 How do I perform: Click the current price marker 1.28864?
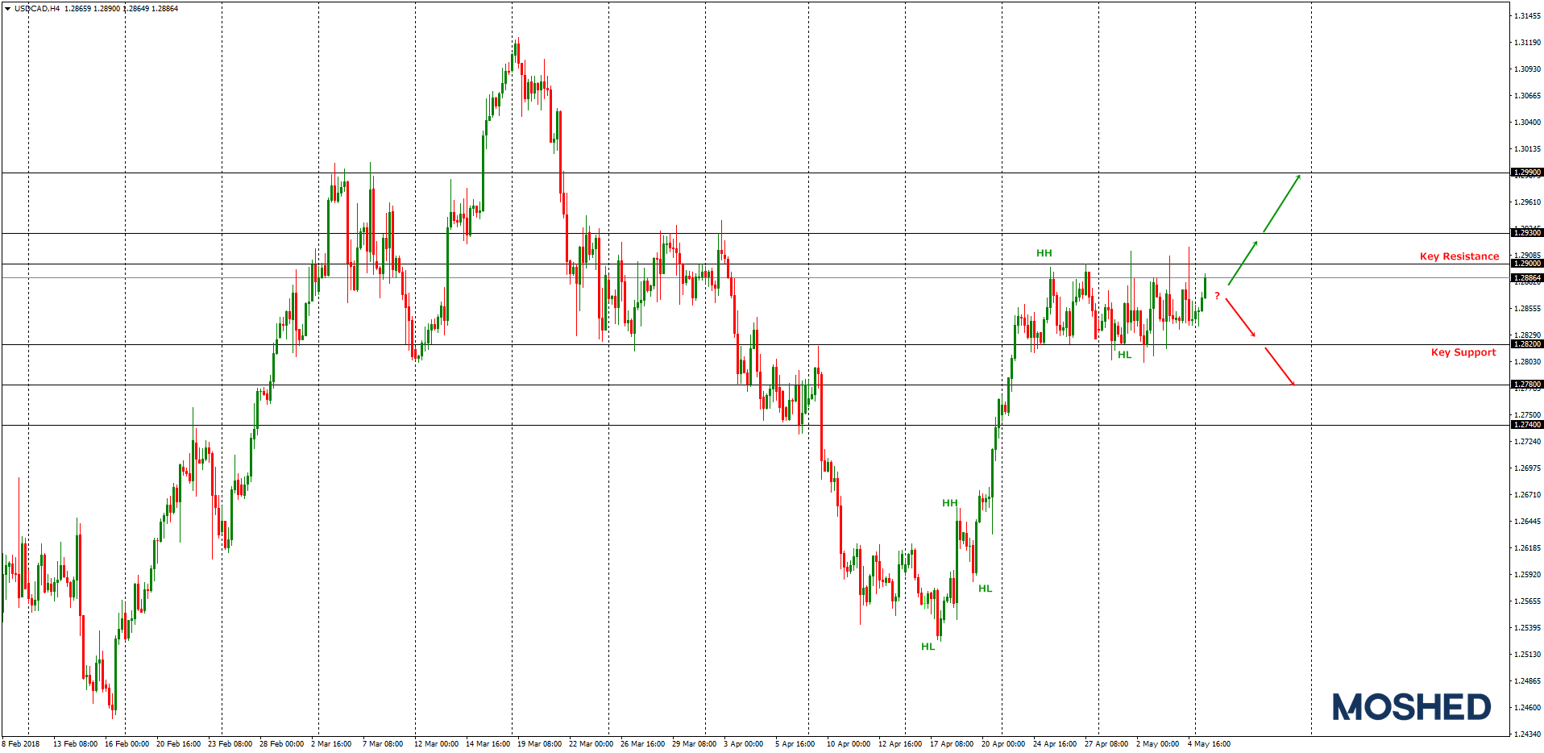tap(1526, 278)
